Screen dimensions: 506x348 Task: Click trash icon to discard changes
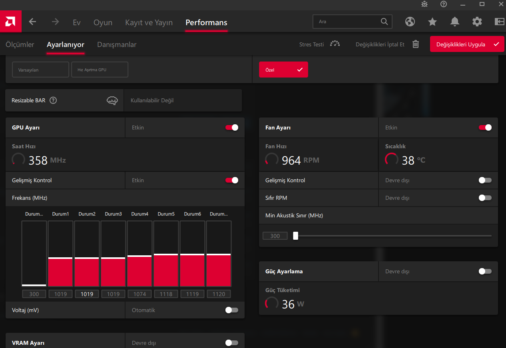[x=416, y=44]
